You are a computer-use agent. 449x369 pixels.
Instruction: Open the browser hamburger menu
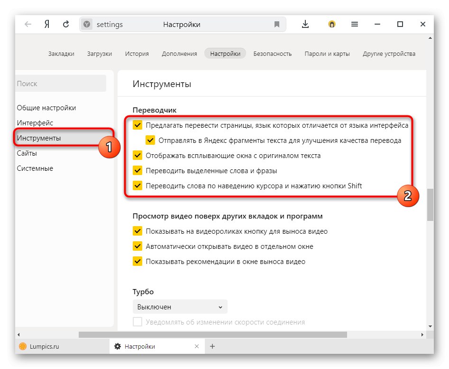pyautogui.click(x=354, y=24)
